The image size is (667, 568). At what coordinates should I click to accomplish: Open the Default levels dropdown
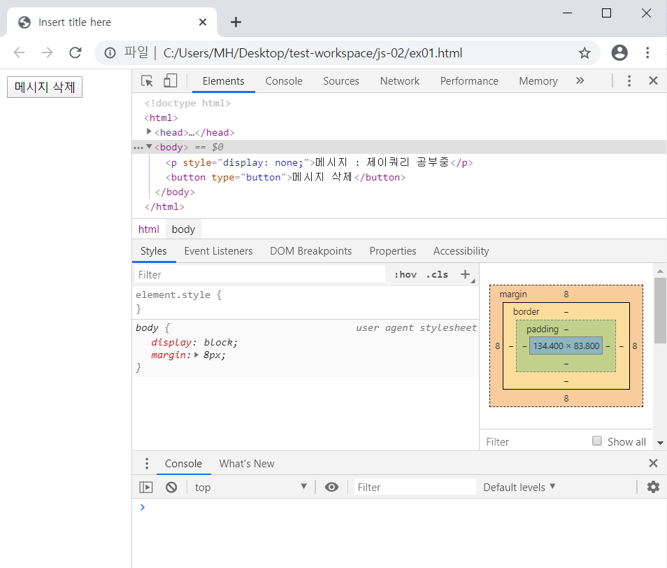(519, 487)
